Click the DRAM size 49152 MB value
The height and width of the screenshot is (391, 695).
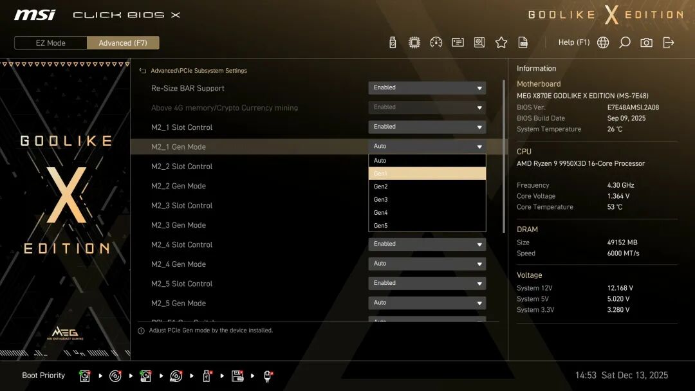point(622,242)
